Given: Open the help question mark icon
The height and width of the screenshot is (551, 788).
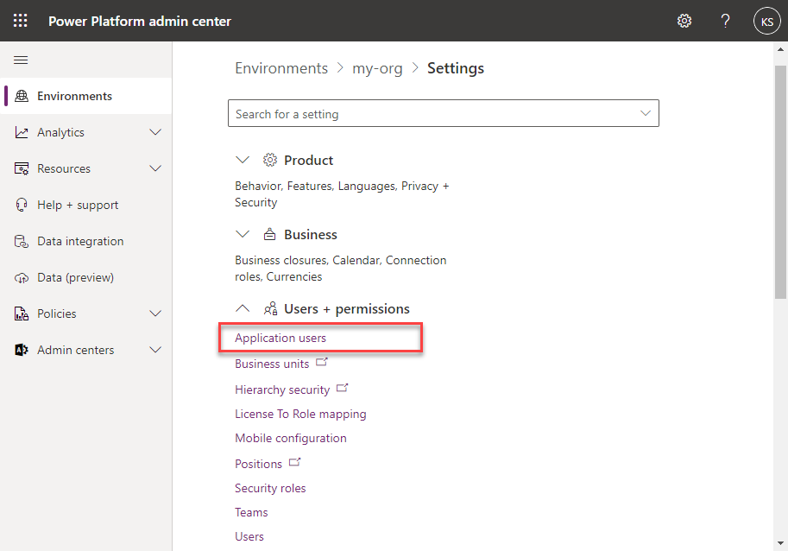Looking at the screenshot, I should (x=725, y=21).
